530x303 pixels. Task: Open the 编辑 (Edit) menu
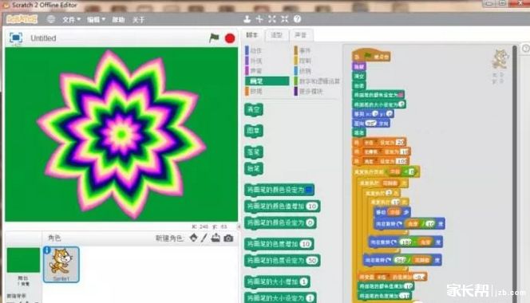(96, 20)
